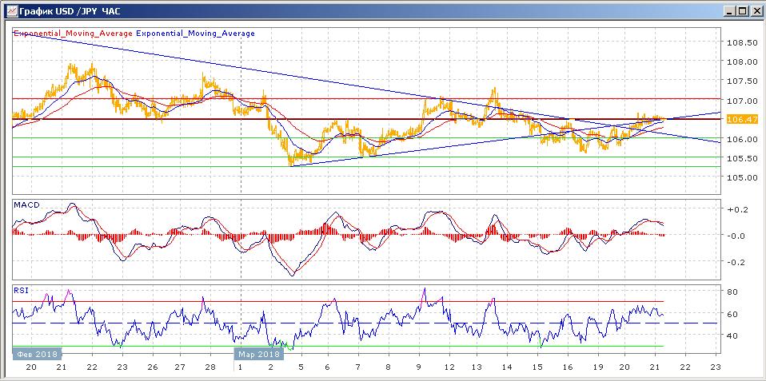
Task: Select the red Exponential_Moving_Average legend label
Action: 73,34
